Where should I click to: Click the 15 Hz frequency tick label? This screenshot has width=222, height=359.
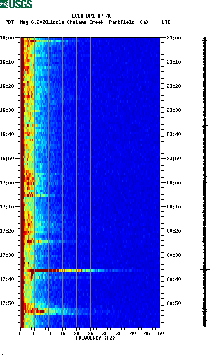coord(62,334)
